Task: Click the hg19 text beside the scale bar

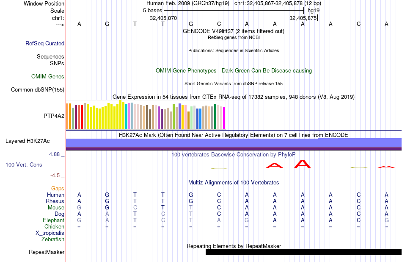Action: pyautogui.click(x=314, y=11)
